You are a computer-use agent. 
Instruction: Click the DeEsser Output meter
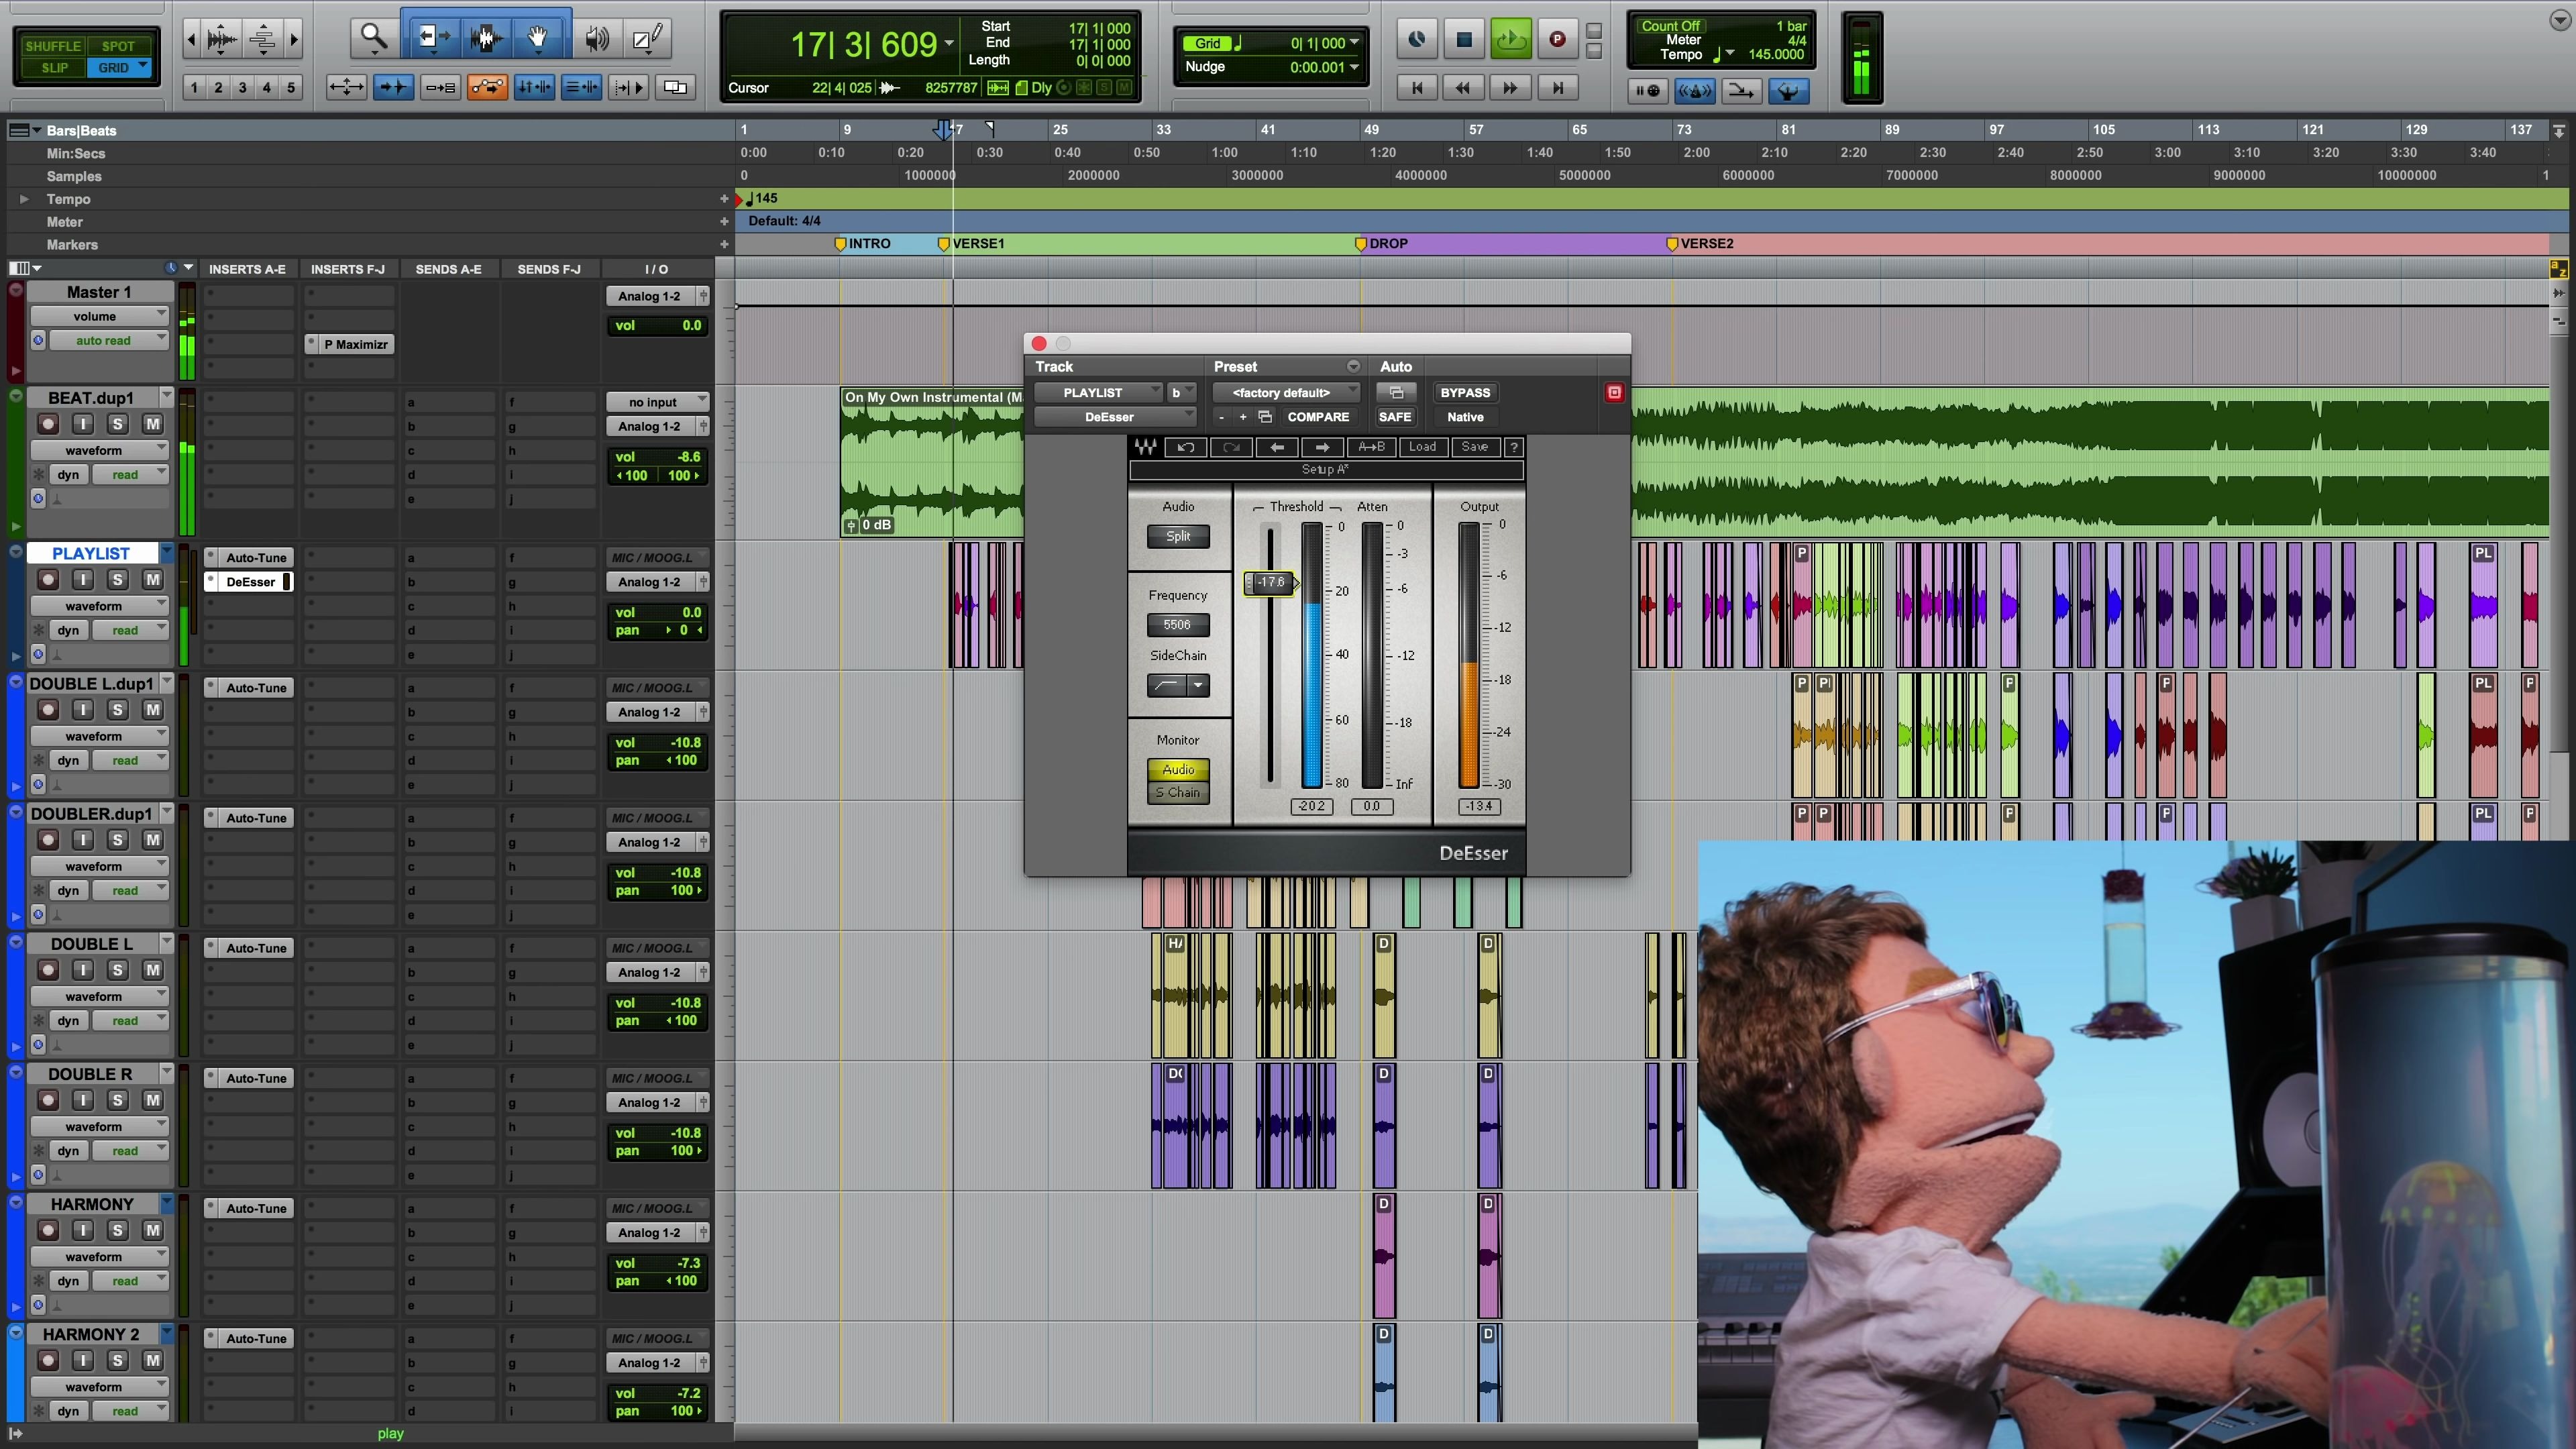pyautogui.click(x=1468, y=655)
